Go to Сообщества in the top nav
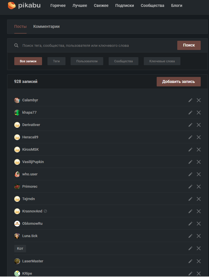The image size is (209, 277). click(x=152, y=5)
